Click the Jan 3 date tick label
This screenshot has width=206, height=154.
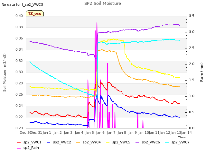[68, 133]
